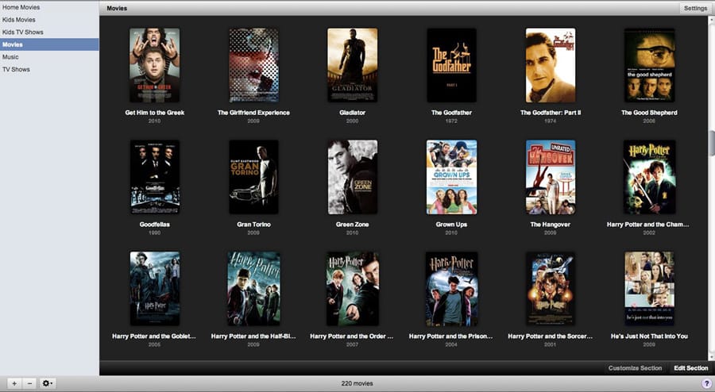Add a new library section with plus button
This screenshot has width=715, height=392.
pyautogui.click(x=14, y=383)
